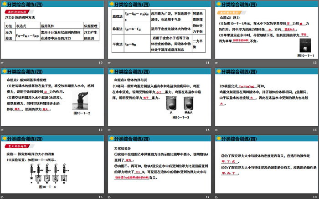319x199 pixels.
Task: Click the animation star icon under slide 14
Action: pyautogui.click(x=109, y=130)
